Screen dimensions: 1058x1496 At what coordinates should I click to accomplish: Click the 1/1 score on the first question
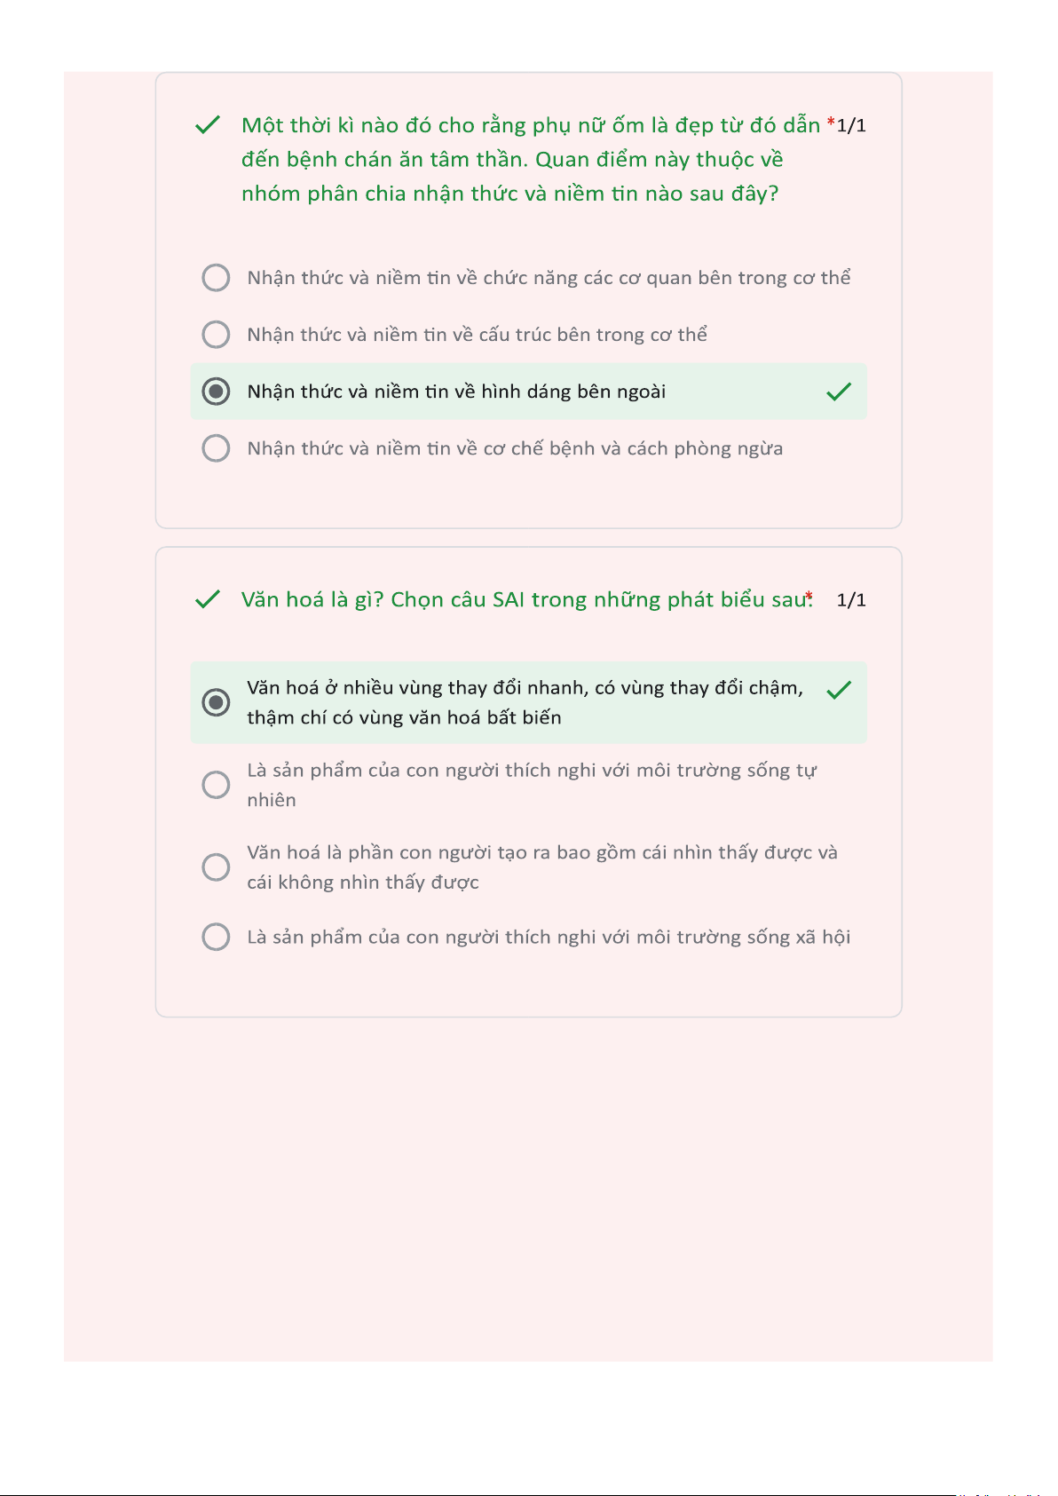(852, 126)
